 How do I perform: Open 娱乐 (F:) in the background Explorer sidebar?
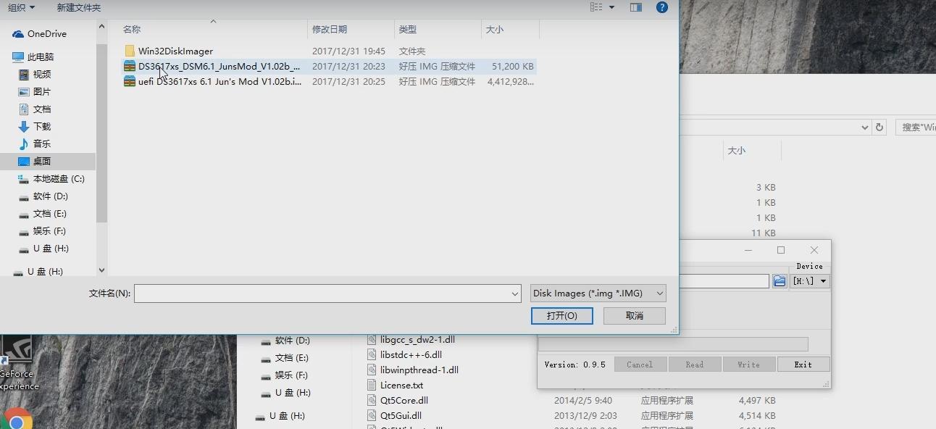point(284,375)
